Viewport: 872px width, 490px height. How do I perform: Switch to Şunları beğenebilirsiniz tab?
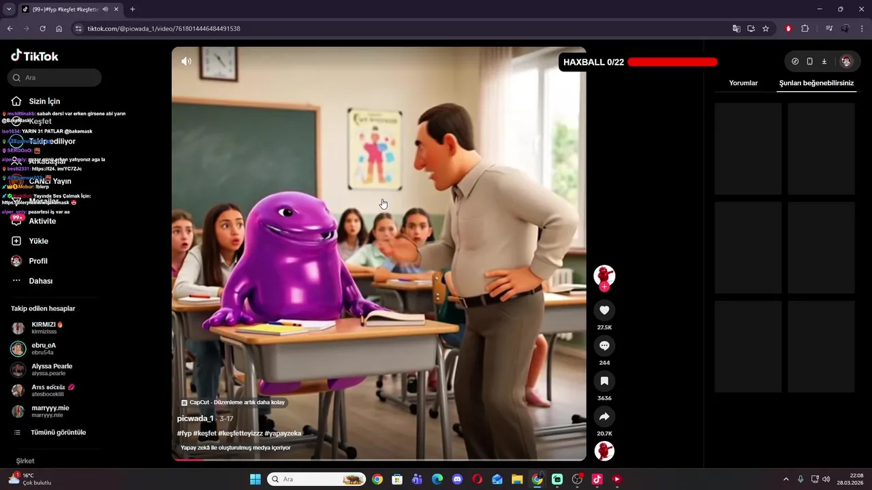(x=816, y=83)
